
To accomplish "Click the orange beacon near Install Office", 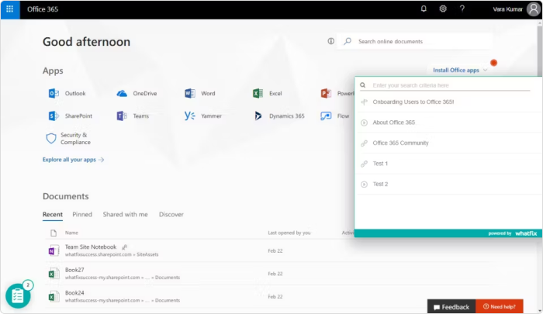I will tap(494, 63).
